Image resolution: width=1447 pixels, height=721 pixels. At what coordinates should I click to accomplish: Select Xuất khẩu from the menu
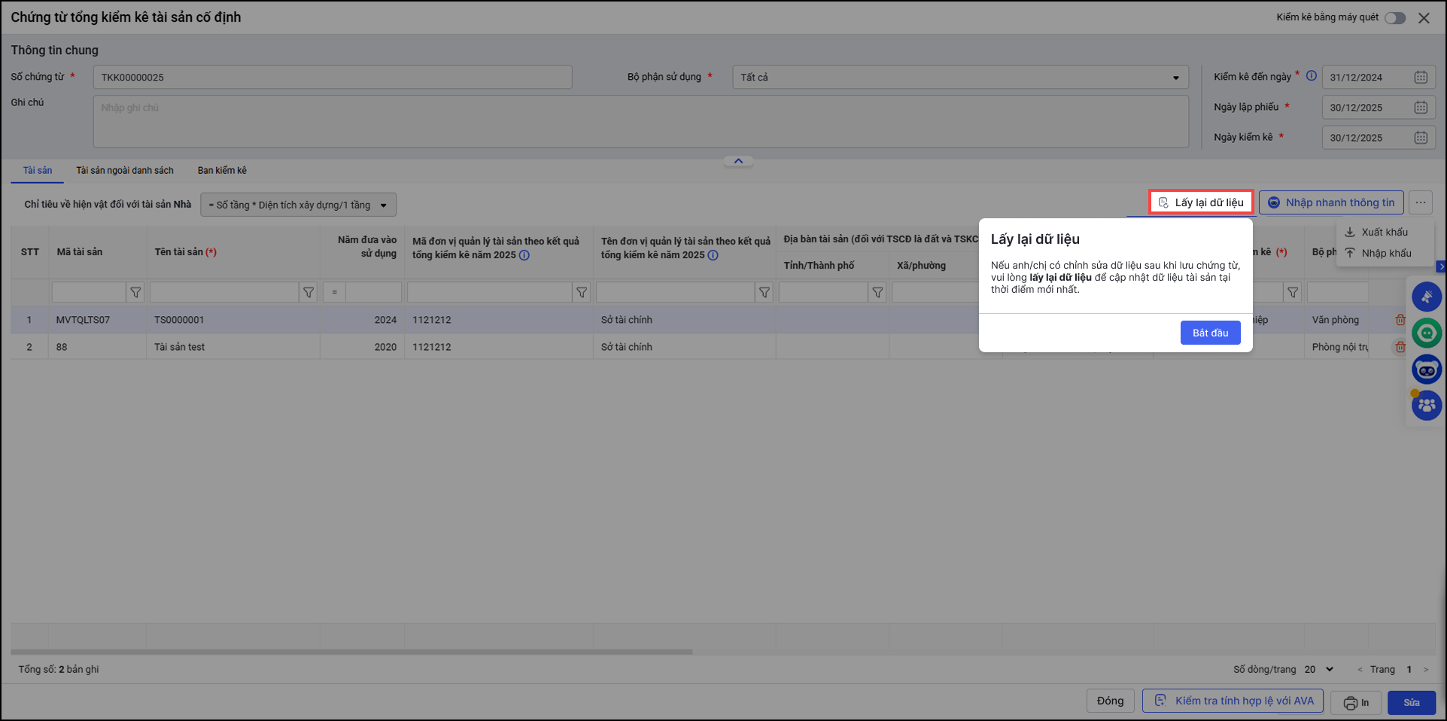click(x=1384, y=232)
